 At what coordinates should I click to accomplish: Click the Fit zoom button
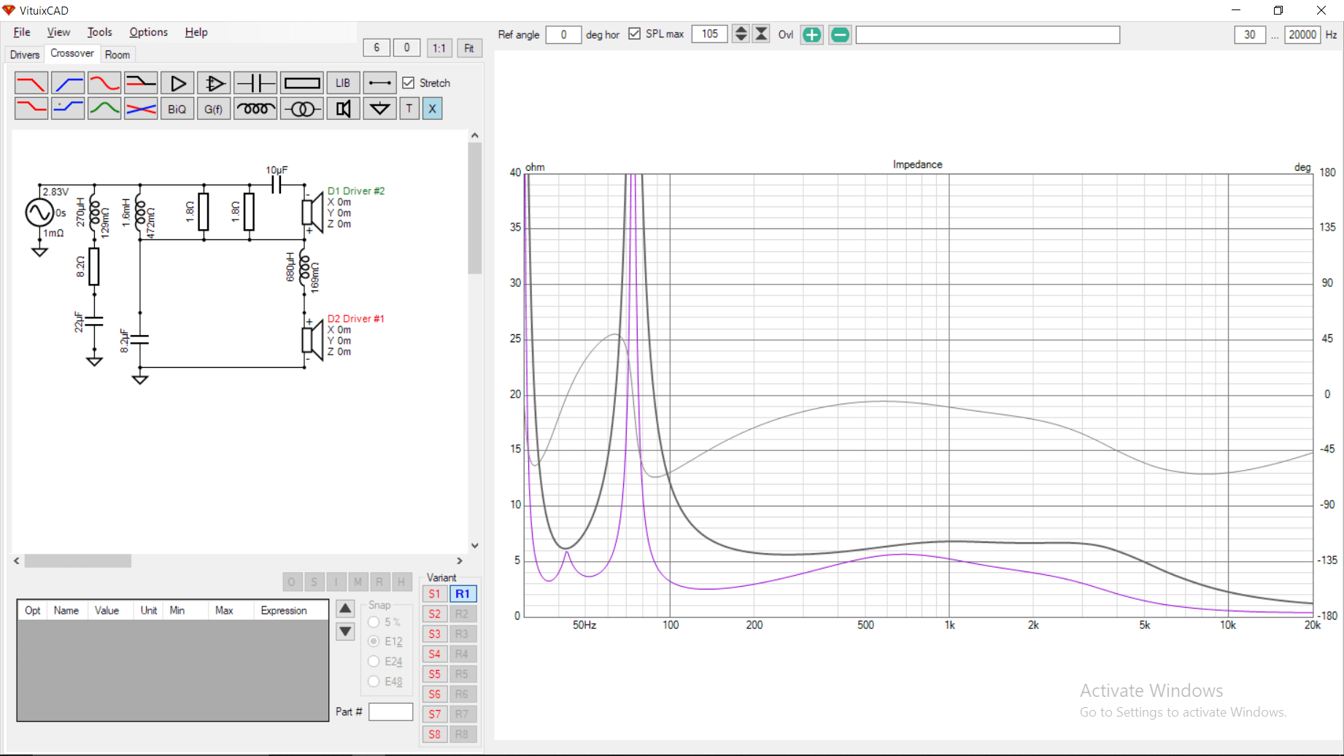(469, 48)
